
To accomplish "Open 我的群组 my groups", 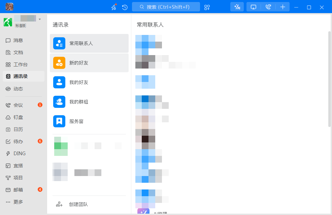I will coord(89,101).
